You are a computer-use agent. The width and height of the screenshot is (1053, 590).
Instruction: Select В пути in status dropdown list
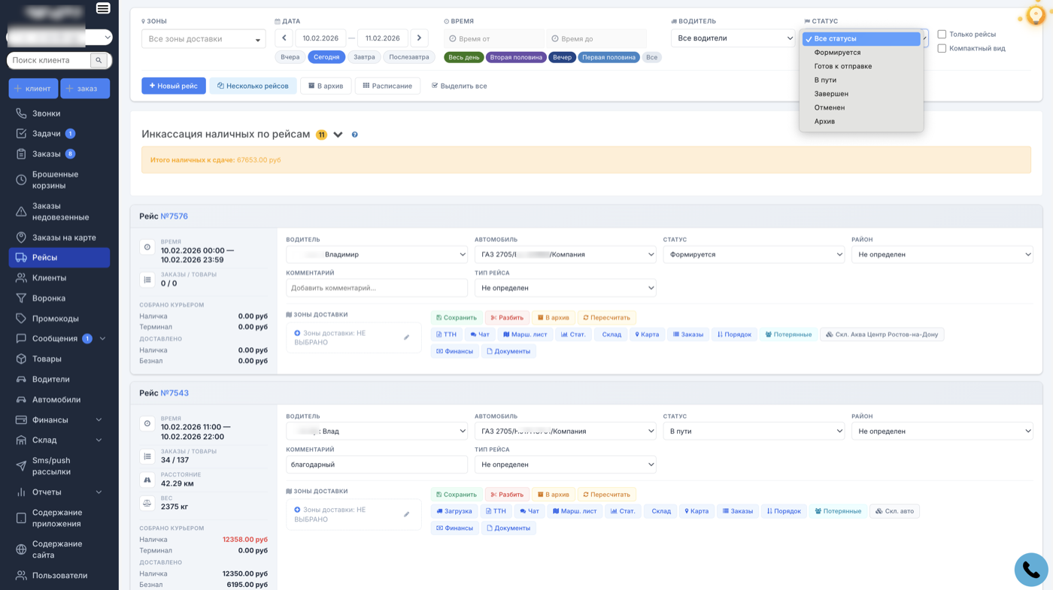(x=825, y=80)
